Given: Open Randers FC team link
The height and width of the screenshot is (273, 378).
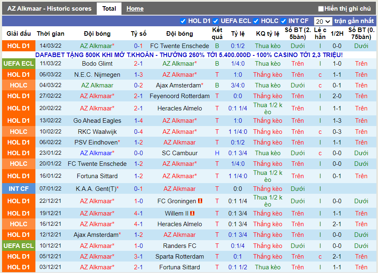Looking at the screenshot, I should click(x=180, y=246).
